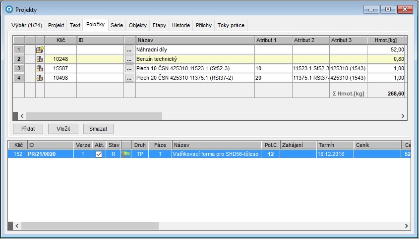Click the cell Plech 10 ČSN 425310 11523.1 (St52-3)
Viewport: 419px width, 239px height.
click(x=195, y=68)
